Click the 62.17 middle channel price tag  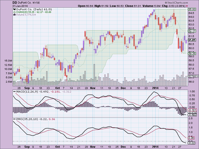[x=192, y=31]
